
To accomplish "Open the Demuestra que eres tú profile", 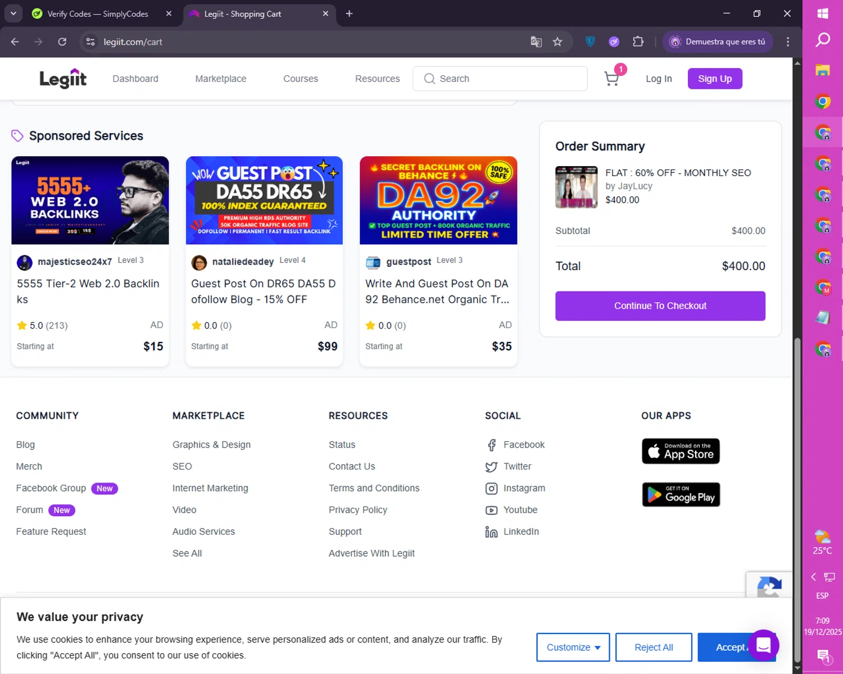I will [718, 42].
